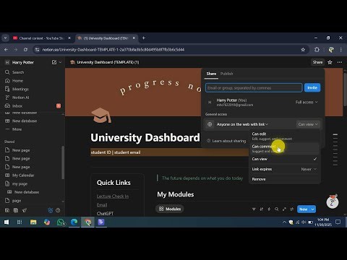
Task: Open Windows Start menu
Action: (7, 222)
